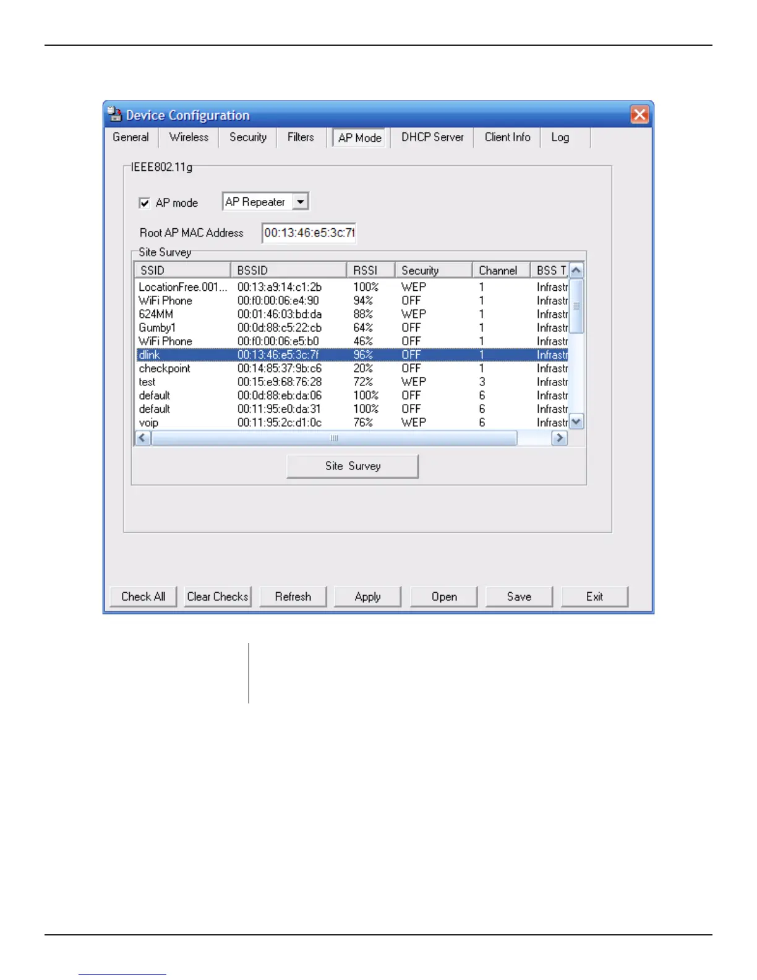Switch to the Client Info tab
This screenshot has width=757, height=980.
[507, 137]
